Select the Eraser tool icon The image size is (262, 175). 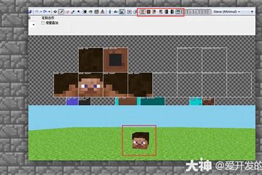(x=67, y=12)
